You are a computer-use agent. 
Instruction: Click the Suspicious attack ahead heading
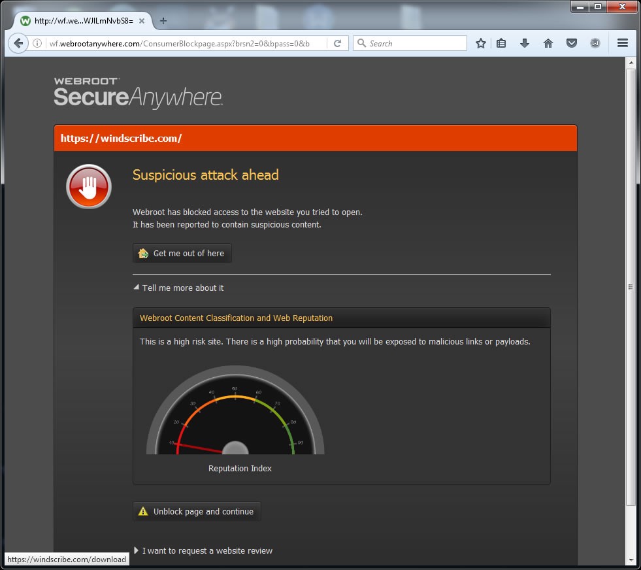pyautogui.click(x=206, y=175)
